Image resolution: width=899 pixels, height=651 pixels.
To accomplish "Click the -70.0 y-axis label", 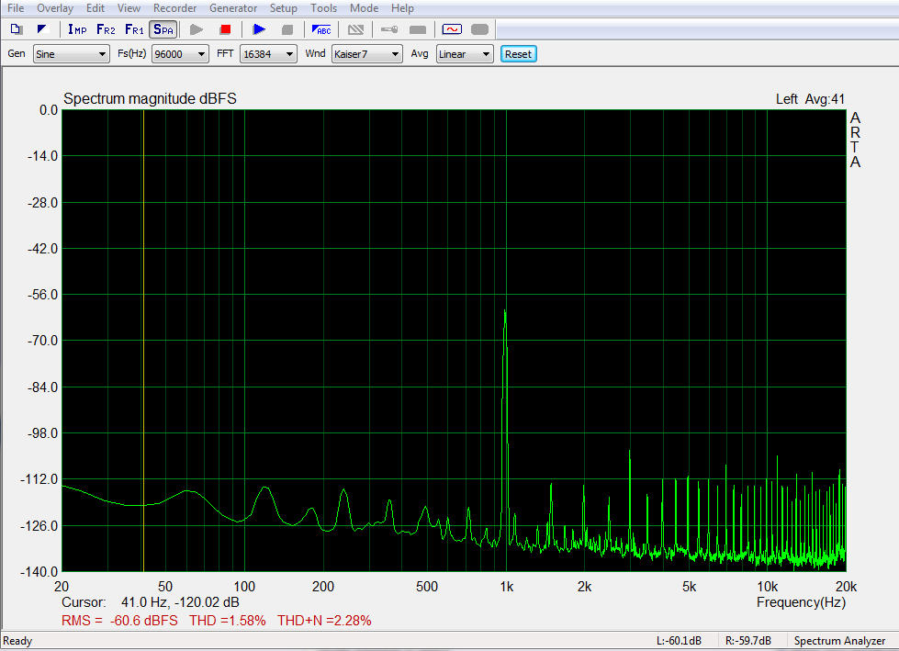I will [x=42, y=341].
